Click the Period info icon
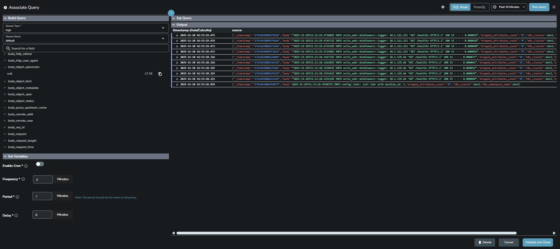 pos(18,197)
